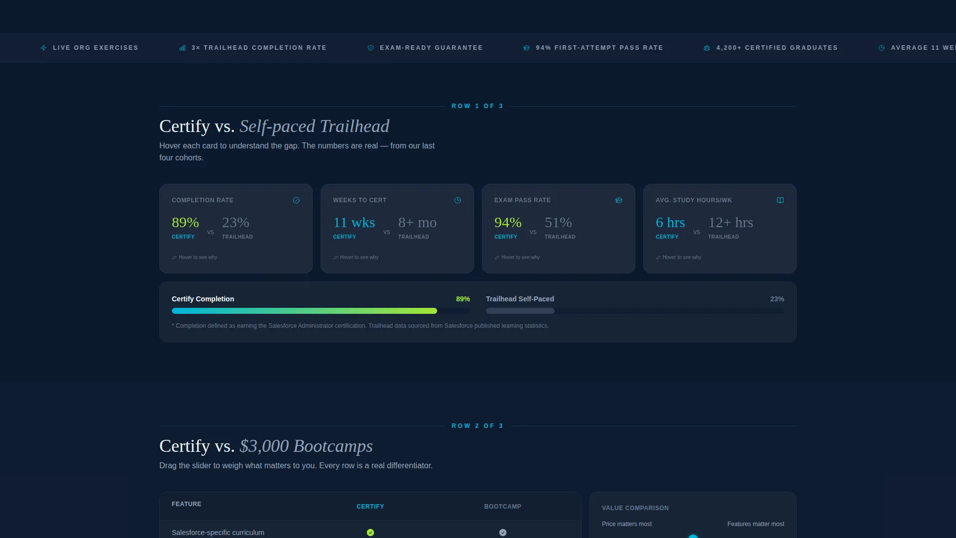
Task: Click the 'VALUE COMPARISON' panel title
Action: point(635,508)
